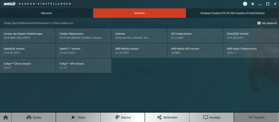Click the OpenGL Version tile
279x122 pixels.
[28, 51]
